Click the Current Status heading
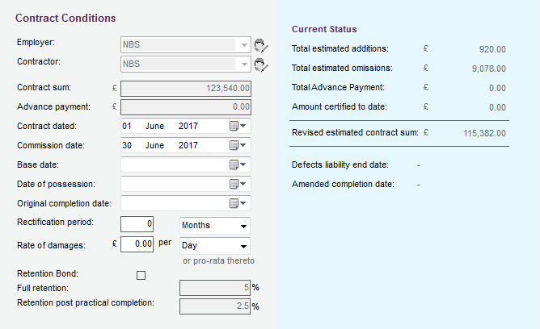This screenshot has width=540, height=329. (x=324, y=29)
